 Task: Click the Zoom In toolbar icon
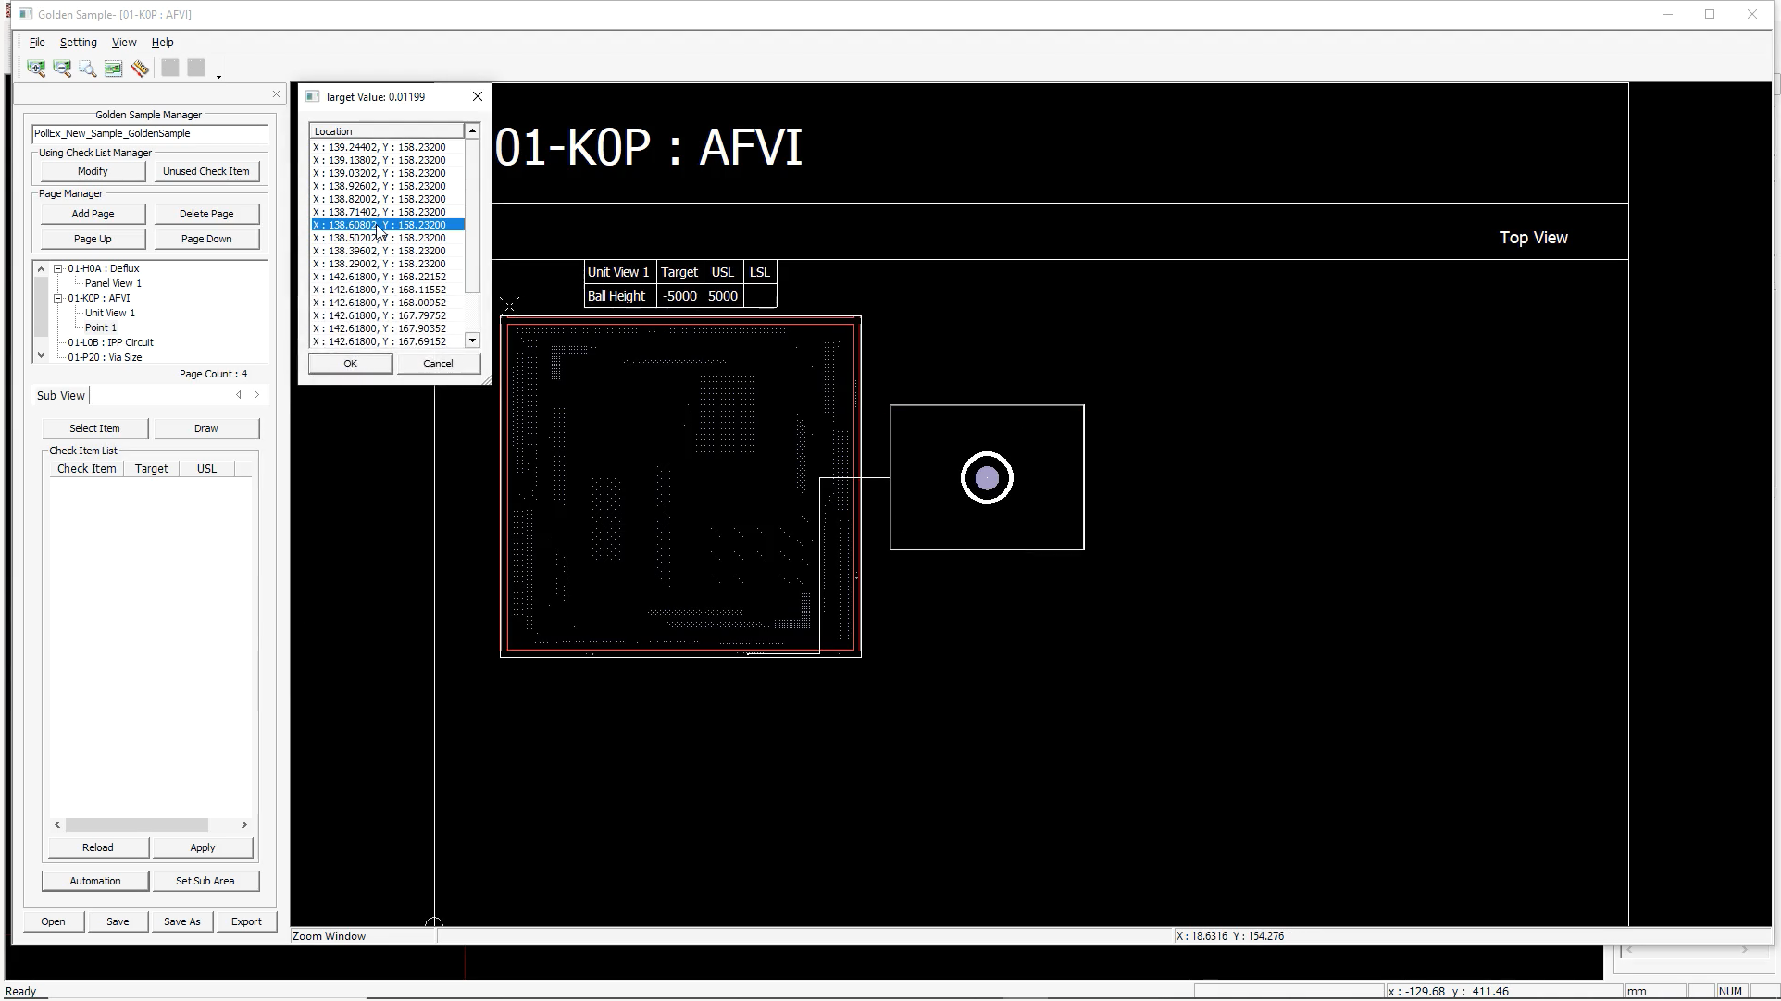(x=36, y=68)
